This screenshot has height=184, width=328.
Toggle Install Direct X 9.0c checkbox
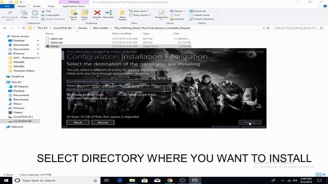(125, 95)
